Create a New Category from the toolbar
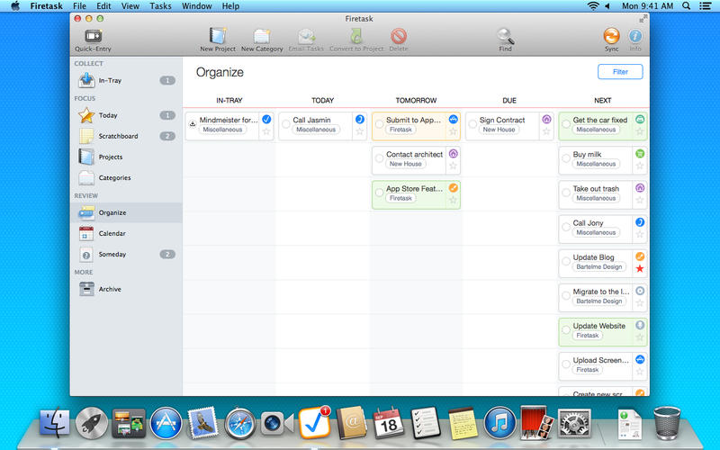This screenshot has height=450, width=720. coord(261,37)
